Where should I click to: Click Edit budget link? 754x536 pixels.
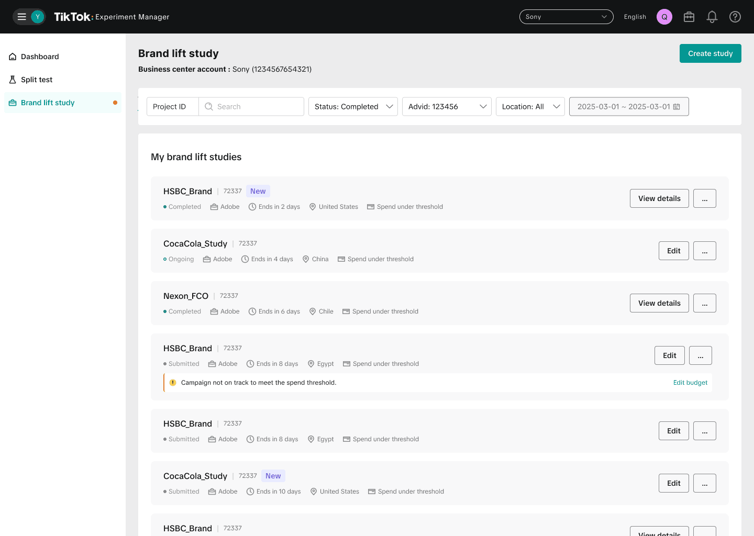690,383
